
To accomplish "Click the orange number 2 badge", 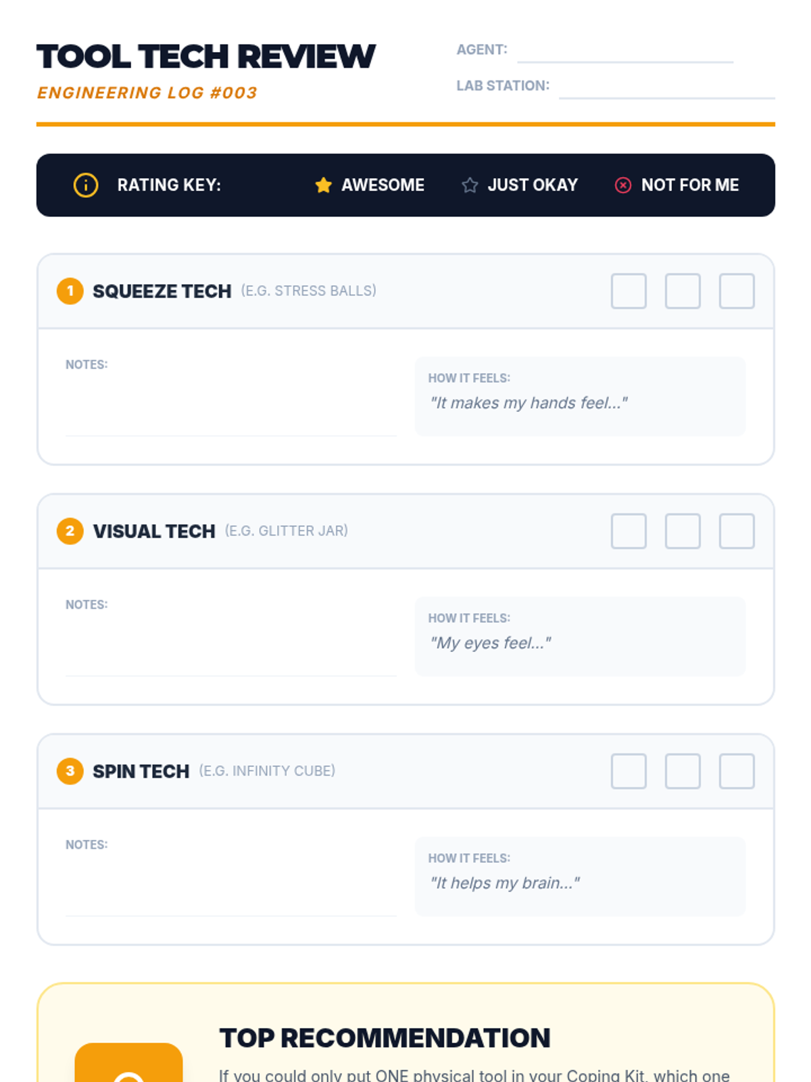I will (70, 532).
